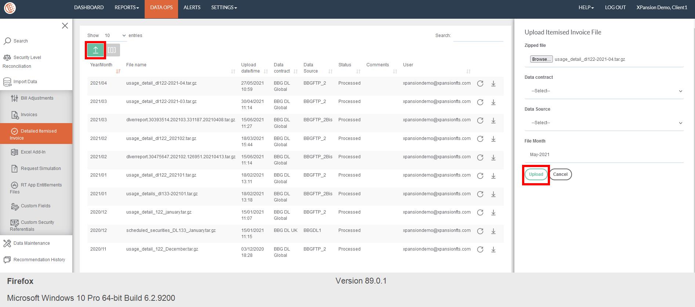The height and width of the screenshot is (307, 695).
Task: Cancel the invoice file upload
Action: (x=560, y=174)
